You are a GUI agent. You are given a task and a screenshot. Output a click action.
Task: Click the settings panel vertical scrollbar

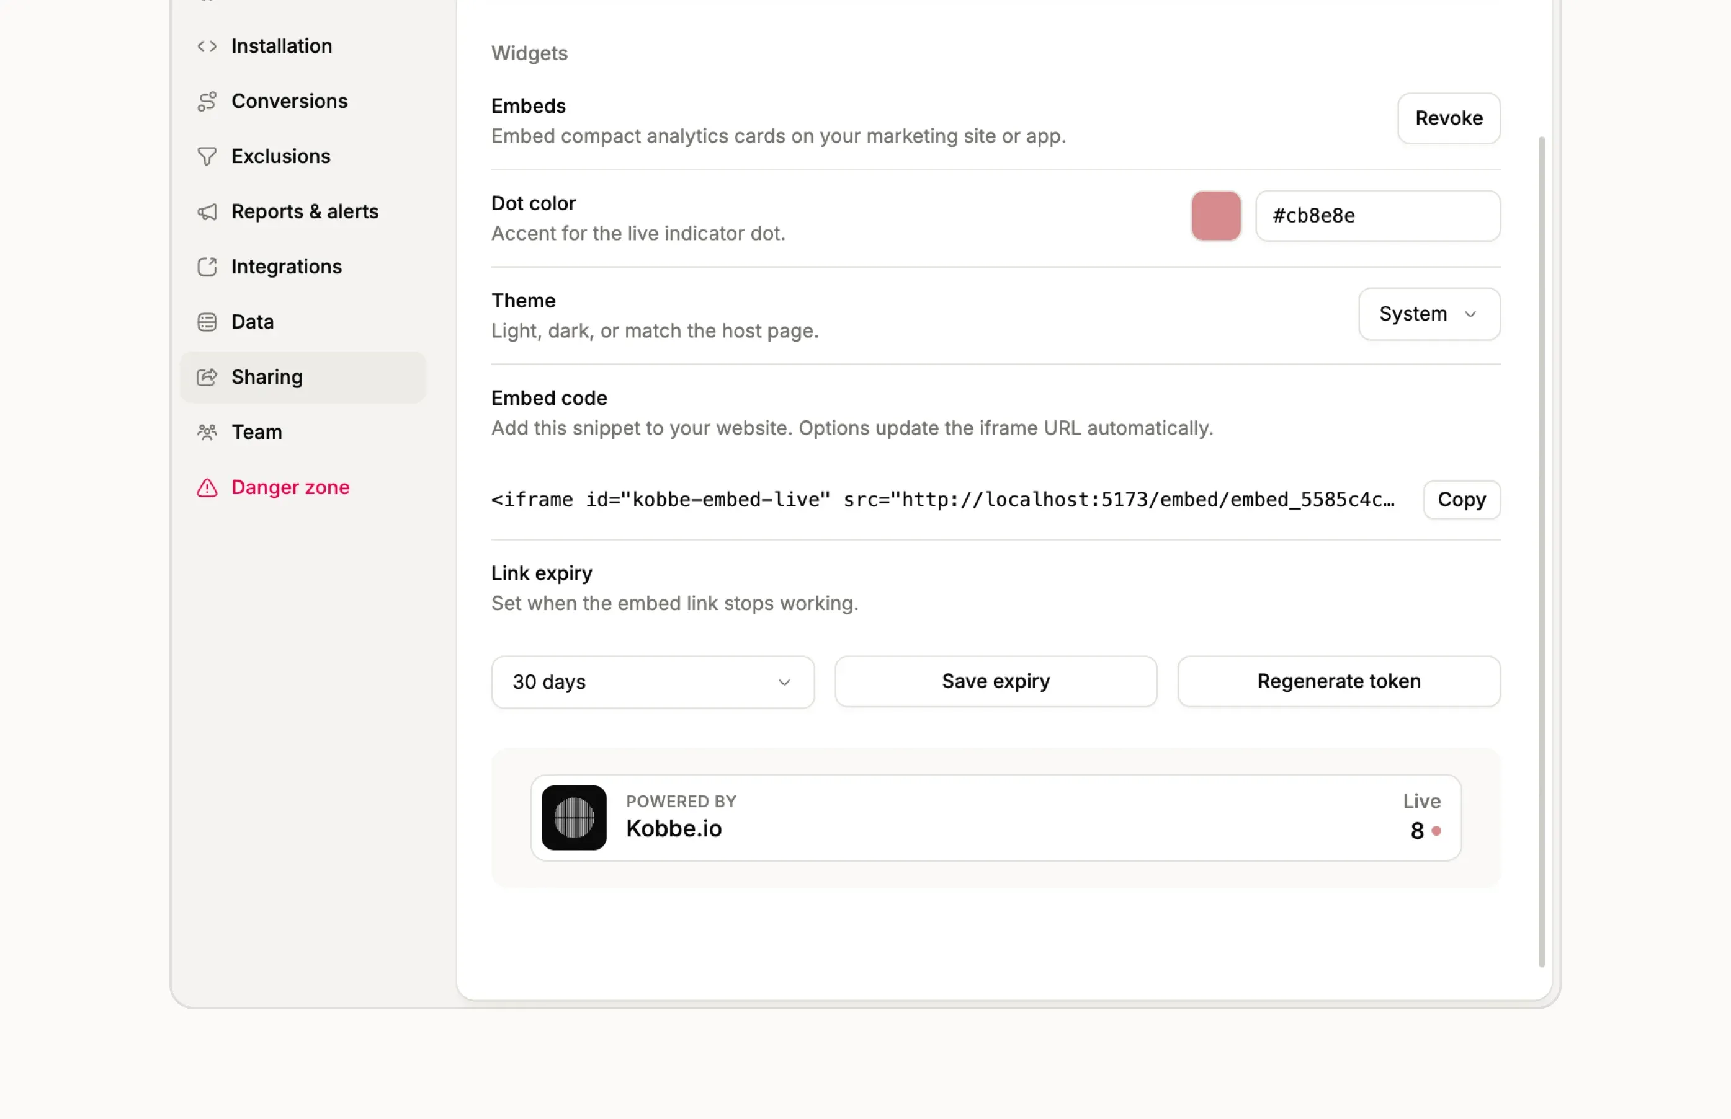tap(1541, 552)
